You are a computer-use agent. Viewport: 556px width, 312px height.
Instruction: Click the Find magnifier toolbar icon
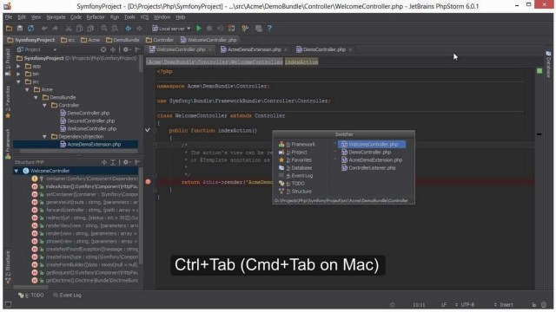tap(104, 29)
